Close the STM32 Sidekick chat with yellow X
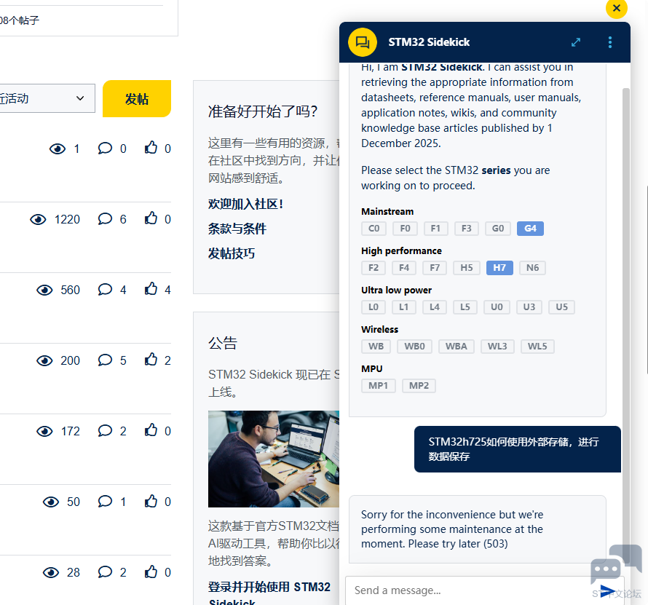Screen dimensions: 648x605 click(616, 8)
